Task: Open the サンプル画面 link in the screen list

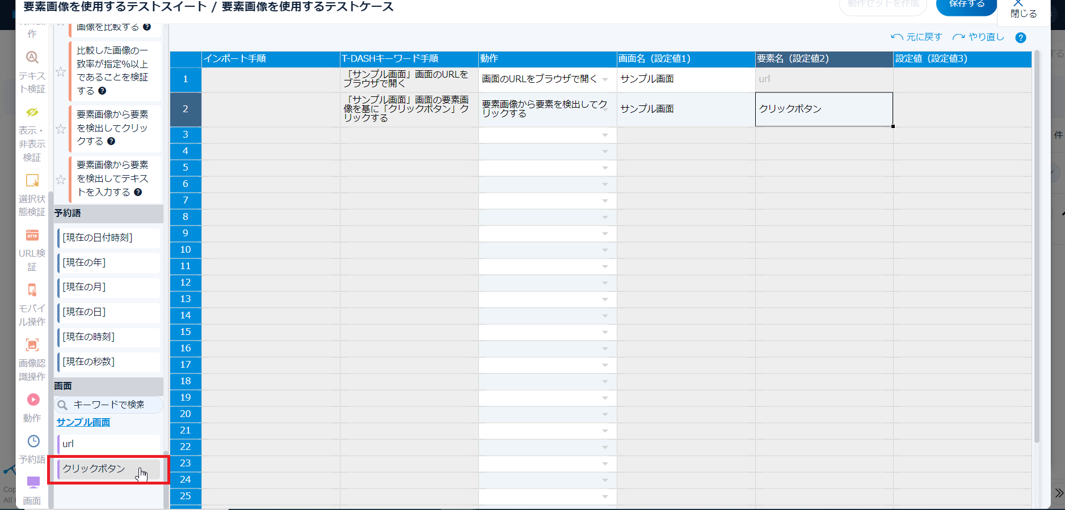Action: pos(83,422)
